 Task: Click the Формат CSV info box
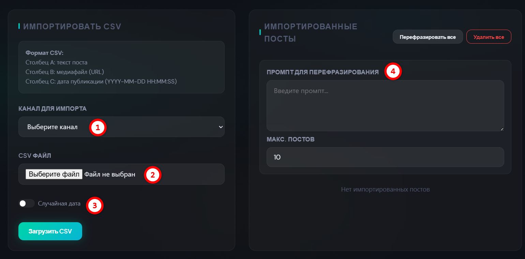coord(121,67)
